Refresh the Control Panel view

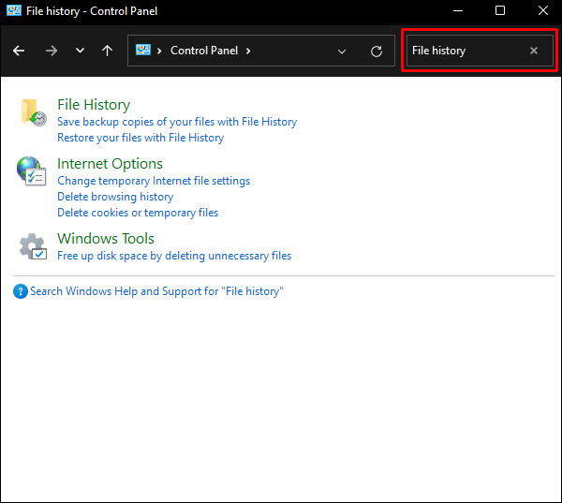click(377, 51)
